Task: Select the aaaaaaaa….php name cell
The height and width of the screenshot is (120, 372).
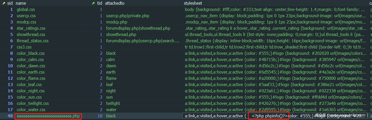Action: [48, 116]
